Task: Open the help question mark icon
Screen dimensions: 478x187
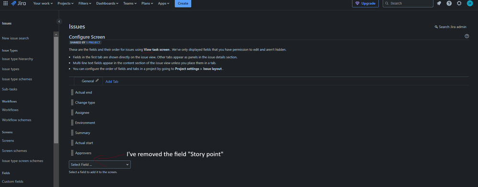Action: tap(449, 3)
